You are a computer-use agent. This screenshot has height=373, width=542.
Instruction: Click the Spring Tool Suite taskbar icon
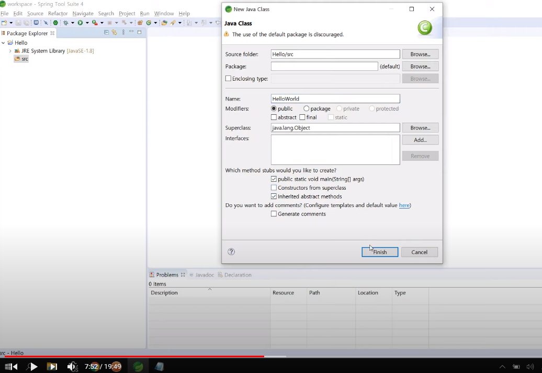[x=138, y=366]
